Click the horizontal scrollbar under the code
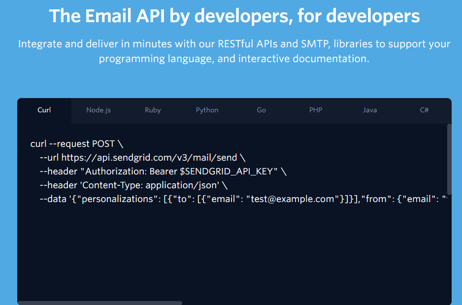The image size is (462, 305). pyautogui.click(x=99, y=303)
